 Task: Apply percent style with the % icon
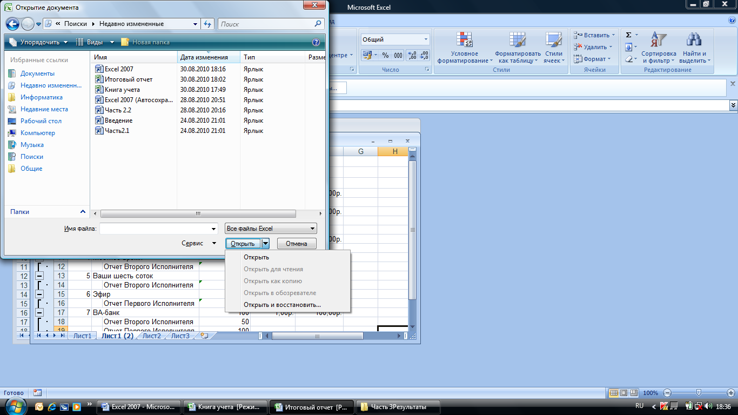coord(385,55)
